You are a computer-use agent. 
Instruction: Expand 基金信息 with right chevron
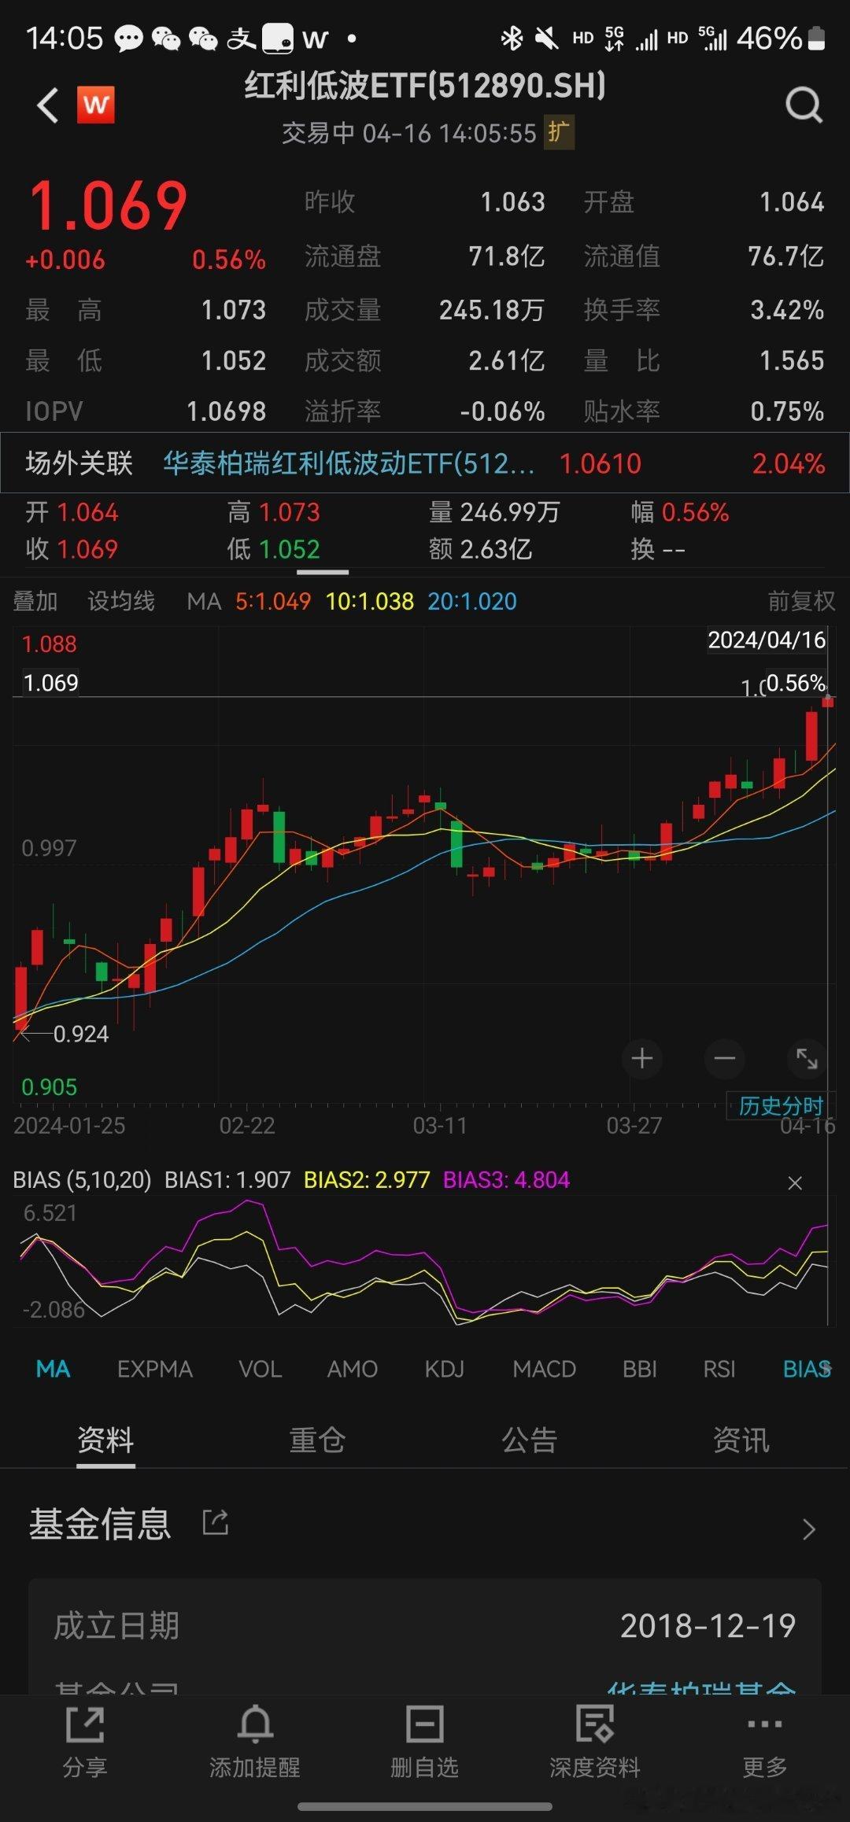(x=808, y=1529)
